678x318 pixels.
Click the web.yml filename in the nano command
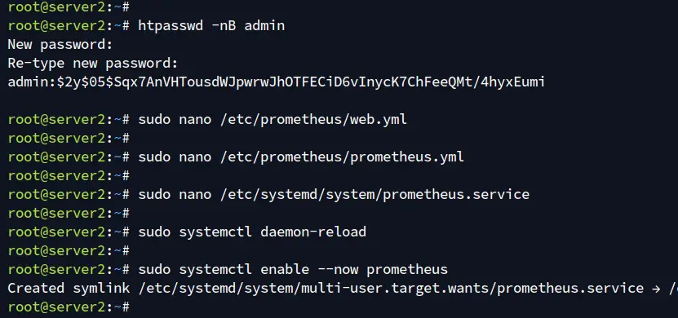click(x=379, y=119)
